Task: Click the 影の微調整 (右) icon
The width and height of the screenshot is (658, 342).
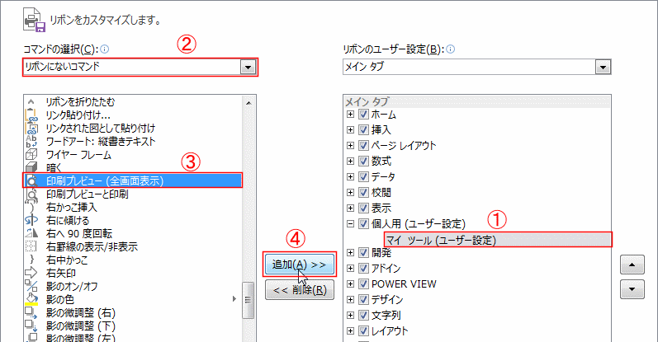Action: [31, 312]
